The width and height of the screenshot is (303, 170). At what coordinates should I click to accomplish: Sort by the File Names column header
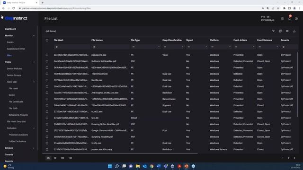click(97, 40)
